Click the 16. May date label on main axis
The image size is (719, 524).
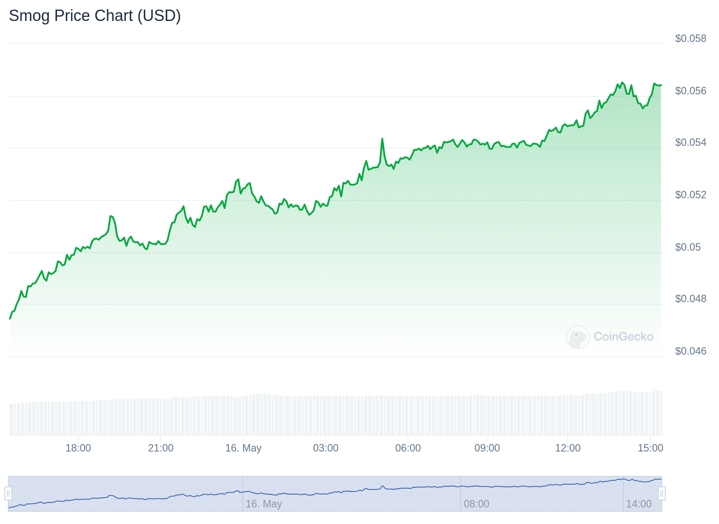click(x=243, y=448)
